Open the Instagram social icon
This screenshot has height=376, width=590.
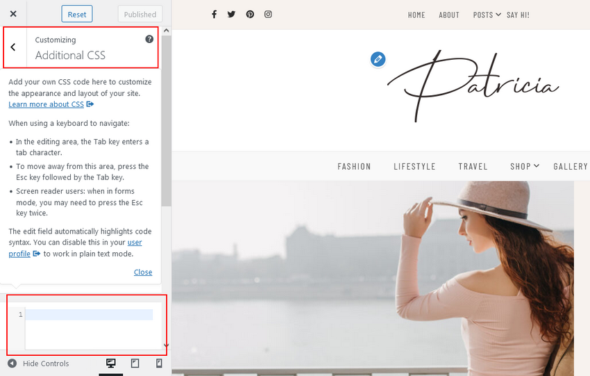[268, 15]
